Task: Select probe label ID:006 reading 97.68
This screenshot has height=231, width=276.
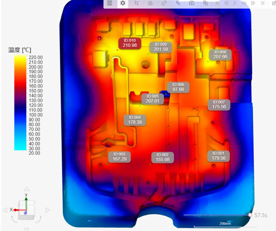Action: click(x=178, y=87)
